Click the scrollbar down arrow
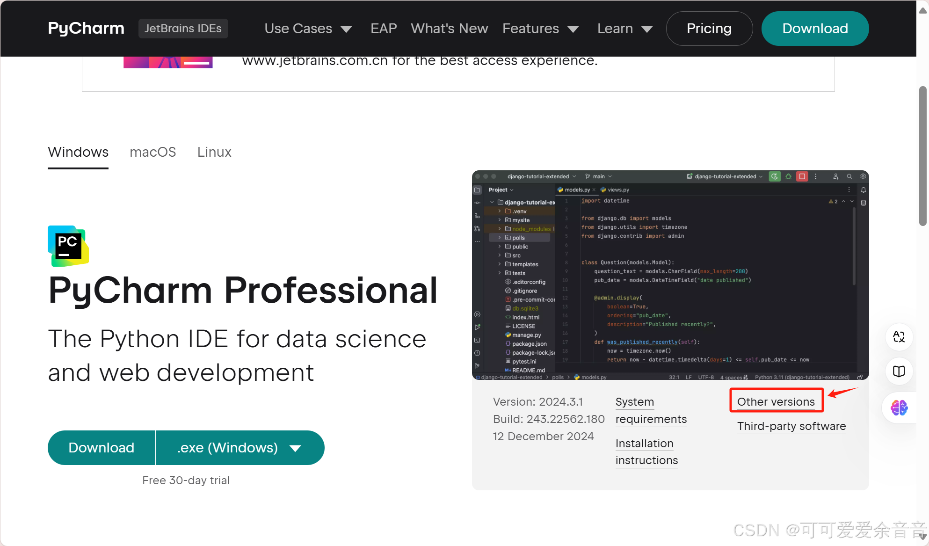 [x=923, y=536]
